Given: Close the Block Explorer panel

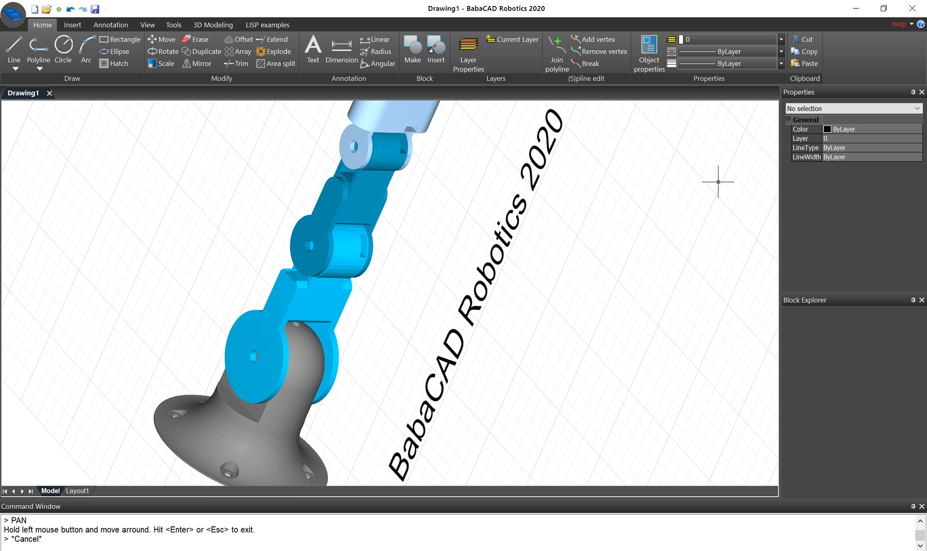Looking at the screenshot, I should (x=922, y=300).
